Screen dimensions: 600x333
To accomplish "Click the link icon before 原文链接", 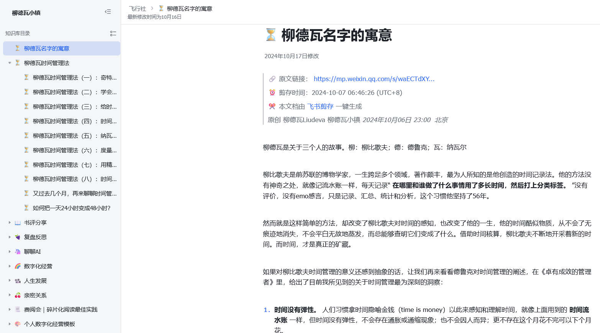I will [272, 79].
